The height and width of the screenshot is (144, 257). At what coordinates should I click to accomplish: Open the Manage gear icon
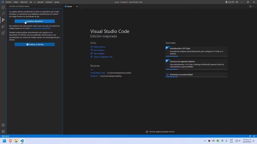[3, 132]
